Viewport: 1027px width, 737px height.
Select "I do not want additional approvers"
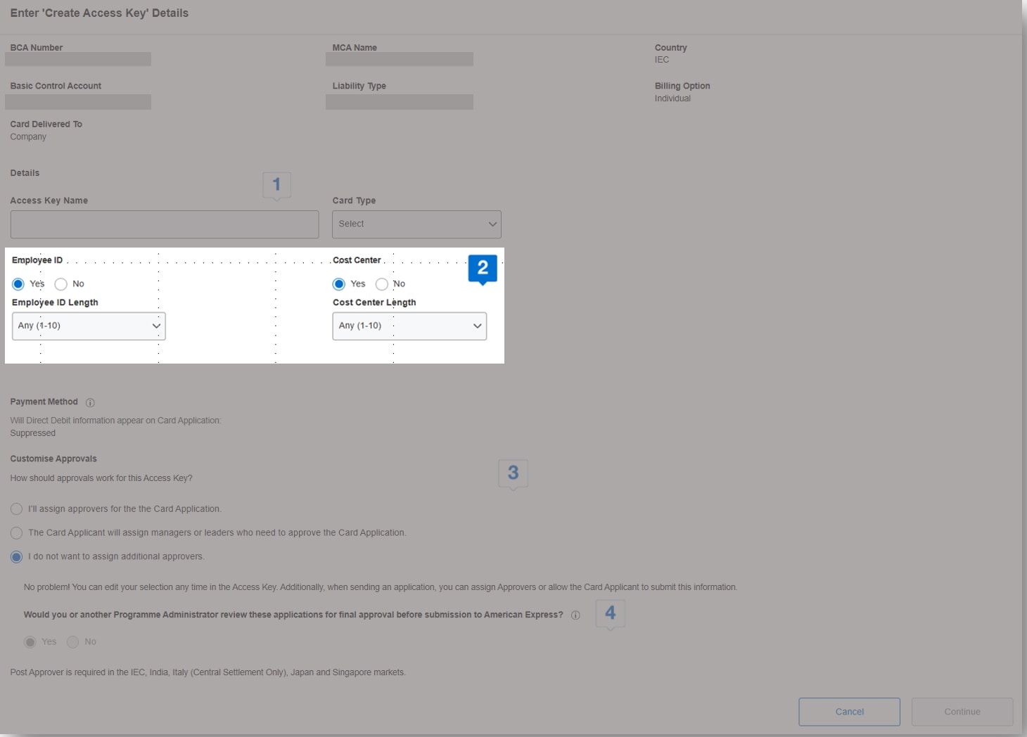[17, 557]
